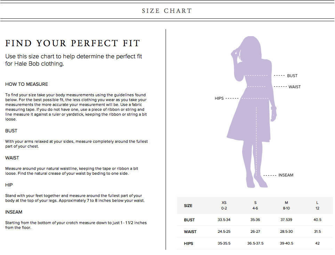Select the HOW TO MEASURE heading

pos(26,84)
